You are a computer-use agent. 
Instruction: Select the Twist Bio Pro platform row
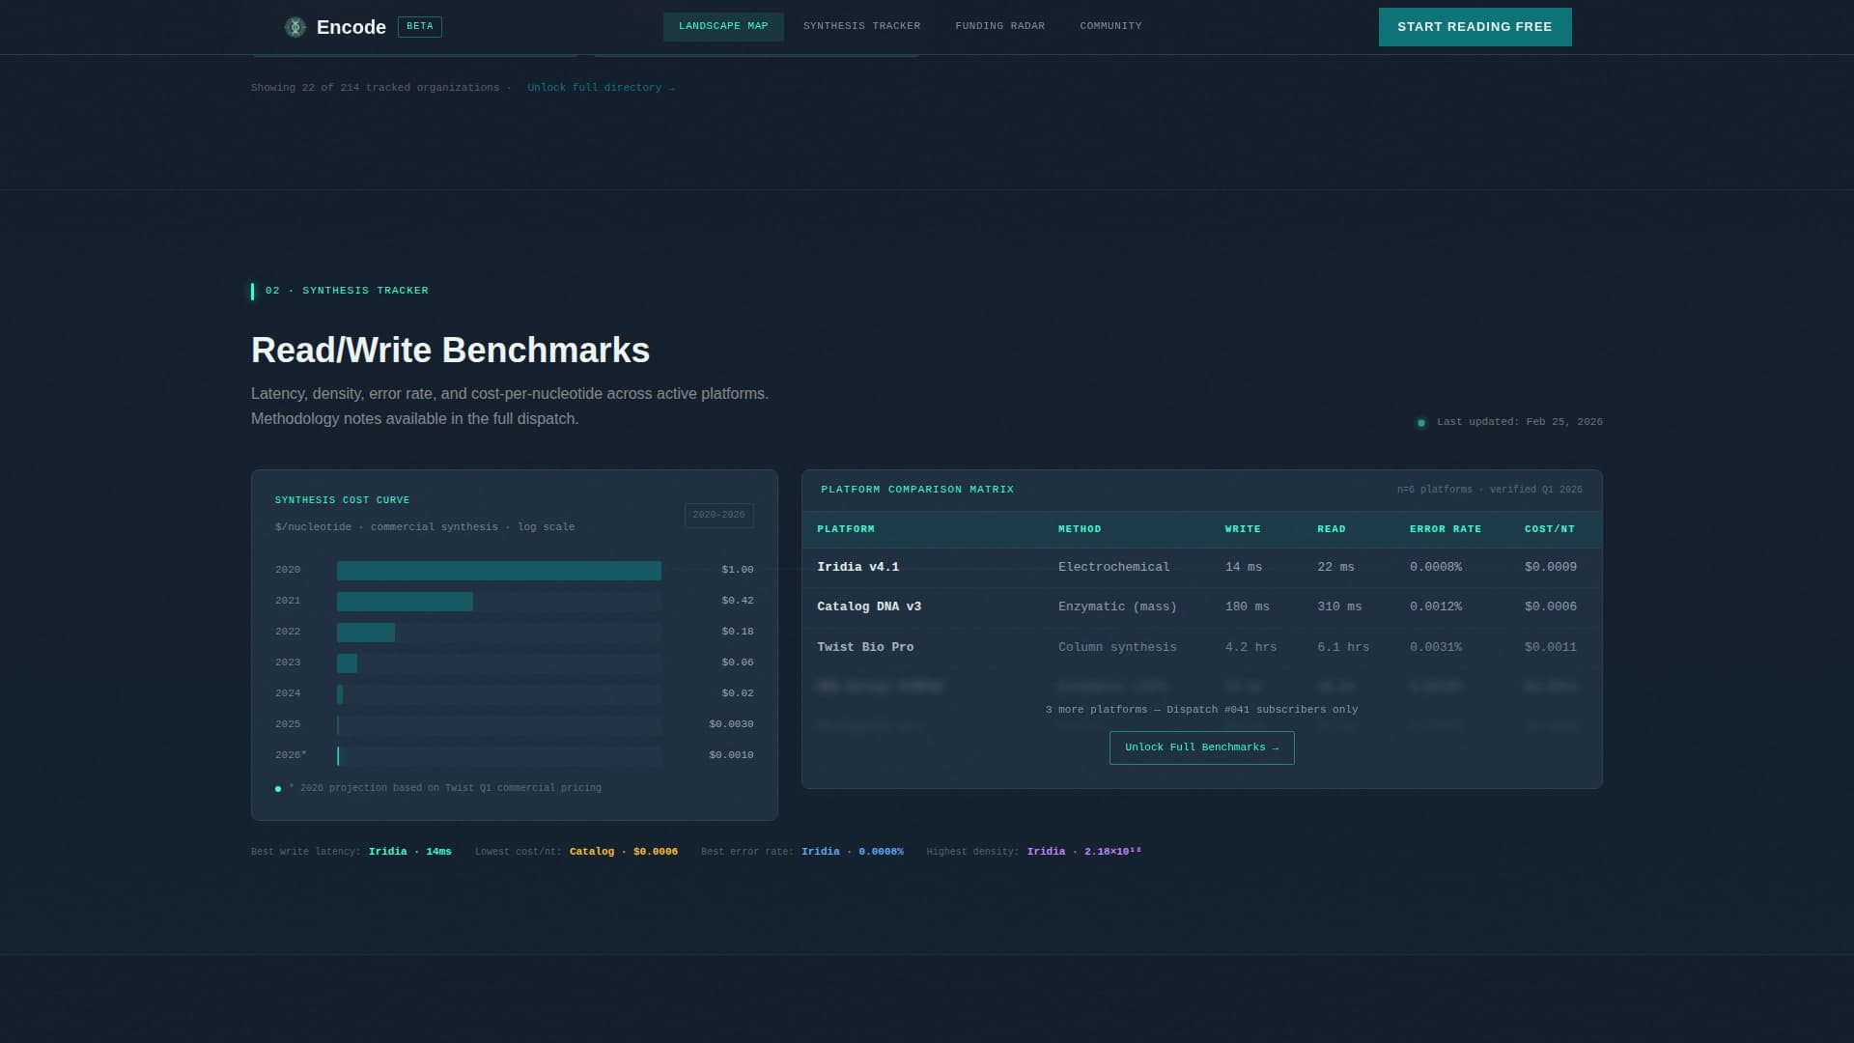[x=1201, y=647]
